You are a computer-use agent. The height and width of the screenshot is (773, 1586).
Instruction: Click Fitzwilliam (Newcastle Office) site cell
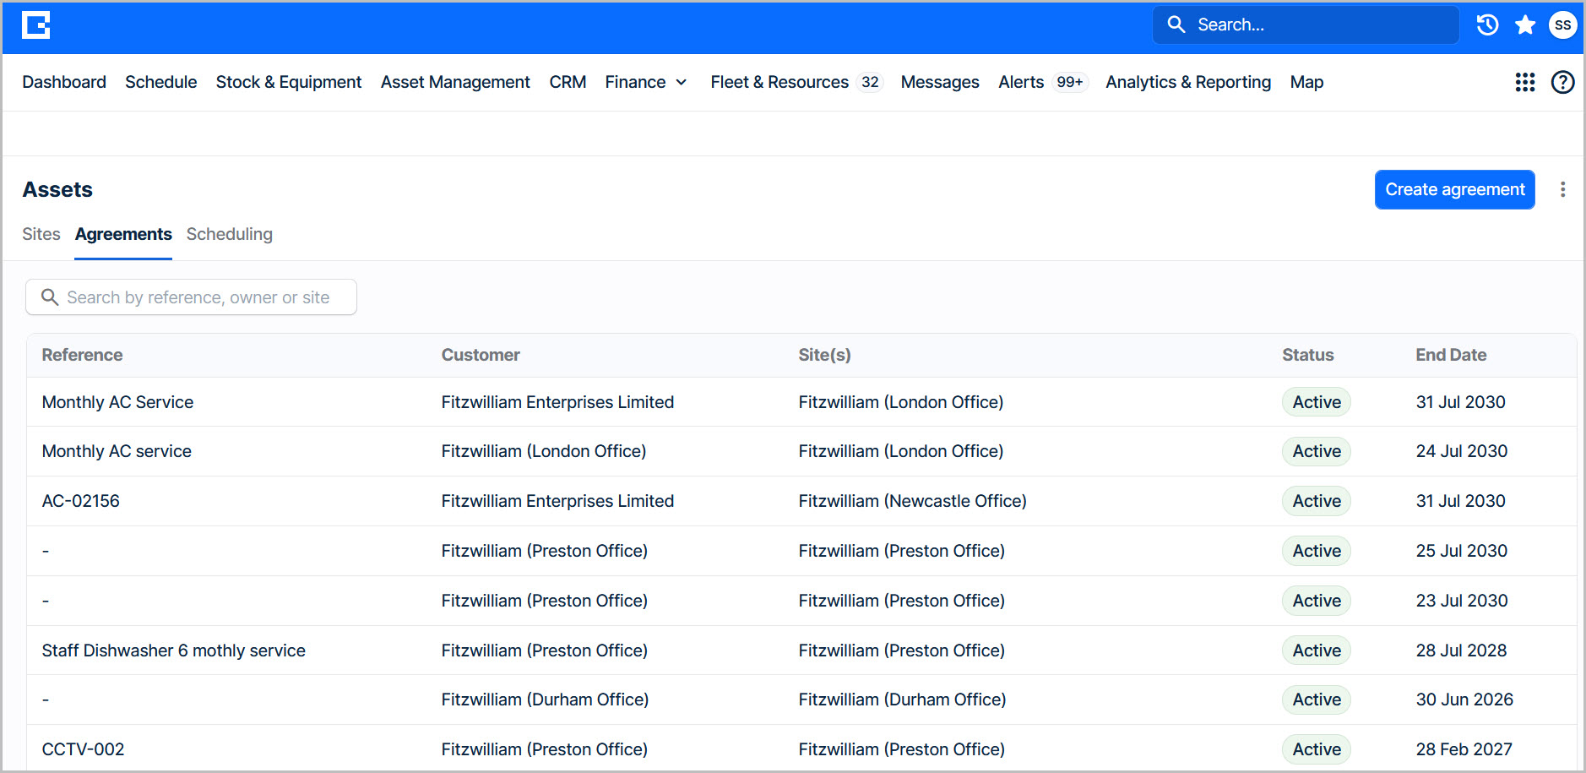click(912, 501)
